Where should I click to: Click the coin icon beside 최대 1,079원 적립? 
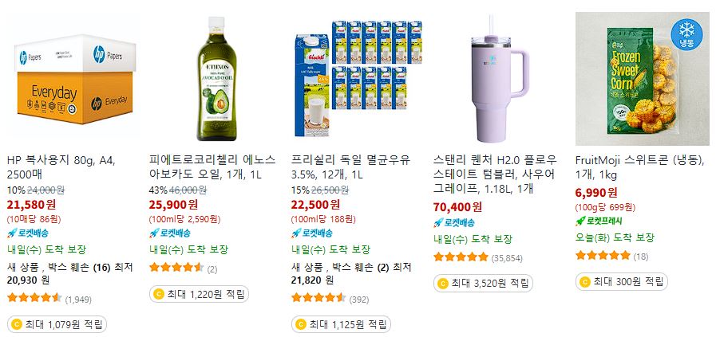pyautogui.click(x=17, y=325)
